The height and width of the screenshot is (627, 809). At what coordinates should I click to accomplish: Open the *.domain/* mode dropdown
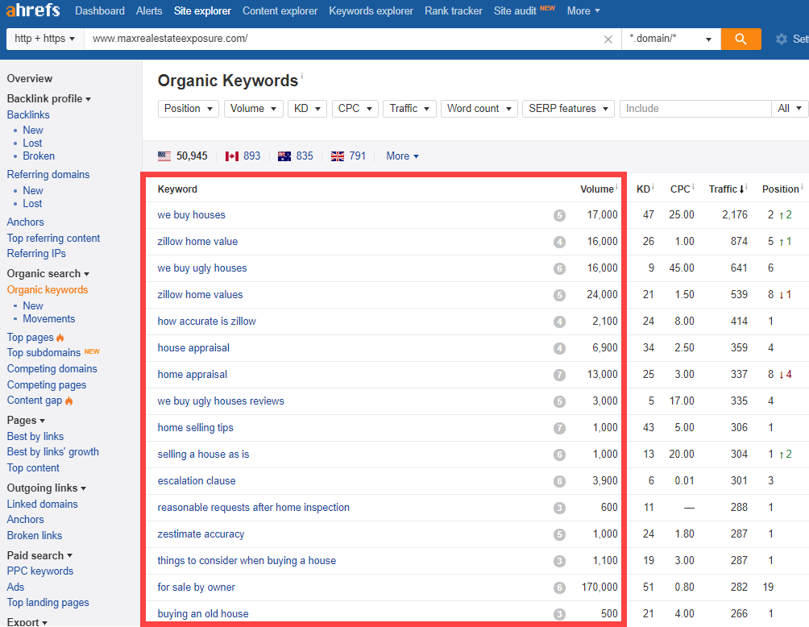pyautogui.click(x=670, y=39)
